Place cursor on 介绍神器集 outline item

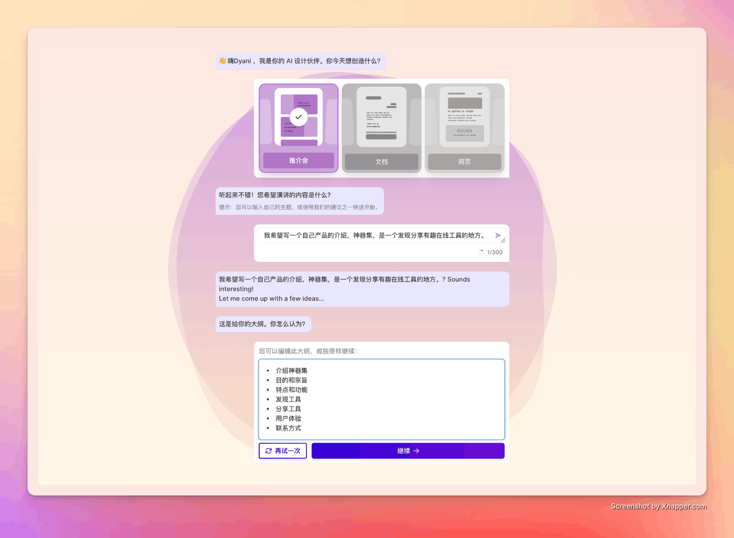pyautogui.click(x=291, y=371)
